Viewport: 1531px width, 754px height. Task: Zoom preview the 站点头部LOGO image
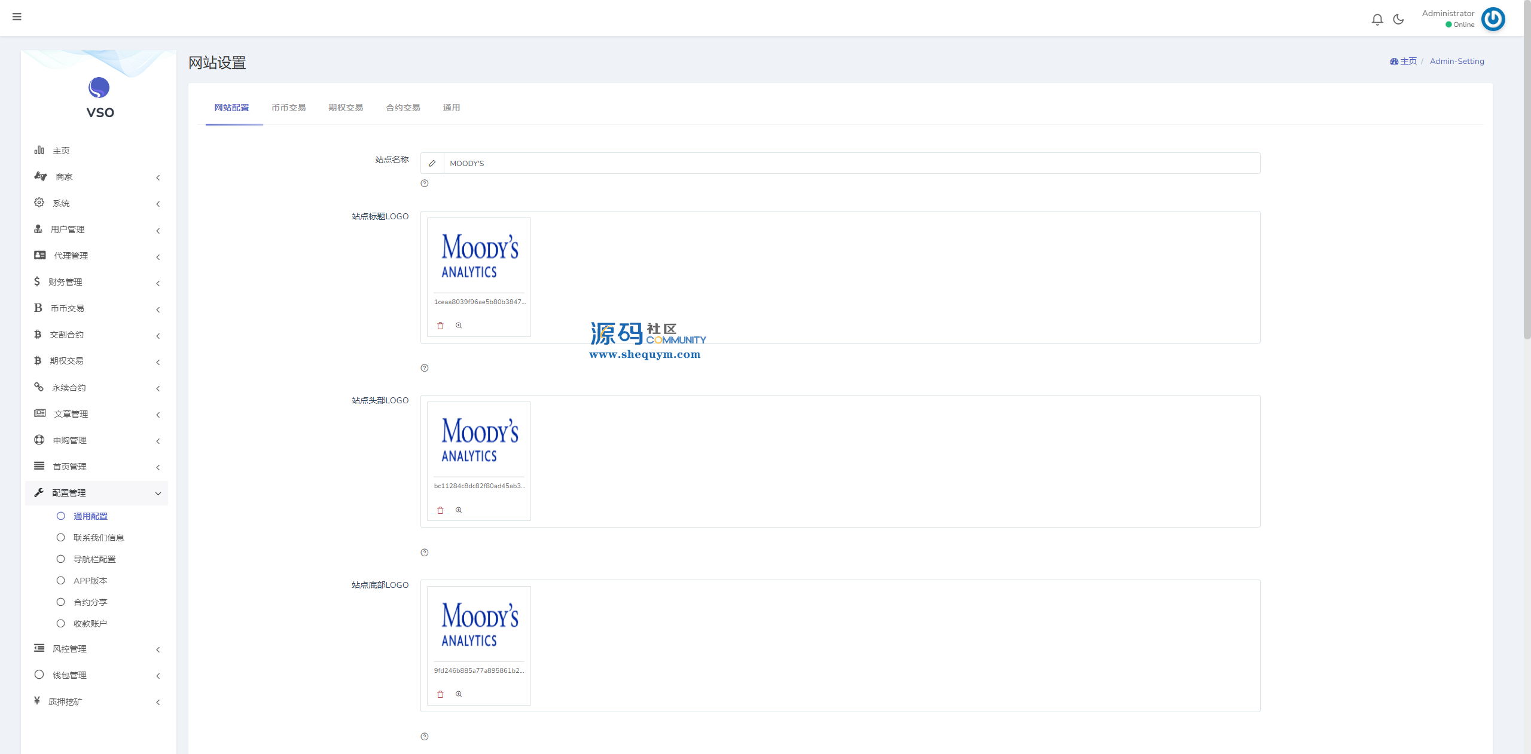tap(459, 510)
